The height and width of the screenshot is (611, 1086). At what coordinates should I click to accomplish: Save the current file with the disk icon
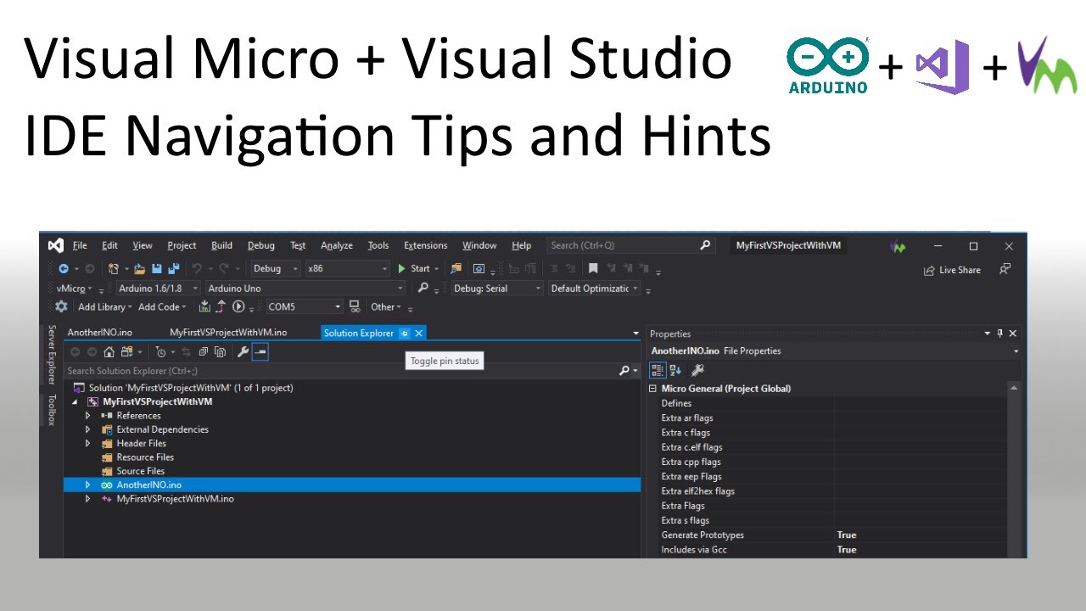[157, 268]
